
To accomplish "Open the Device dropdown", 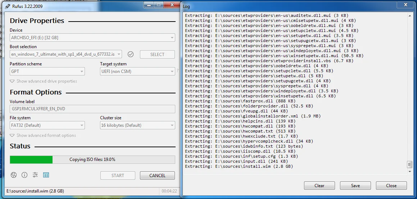I will (92, 37).
